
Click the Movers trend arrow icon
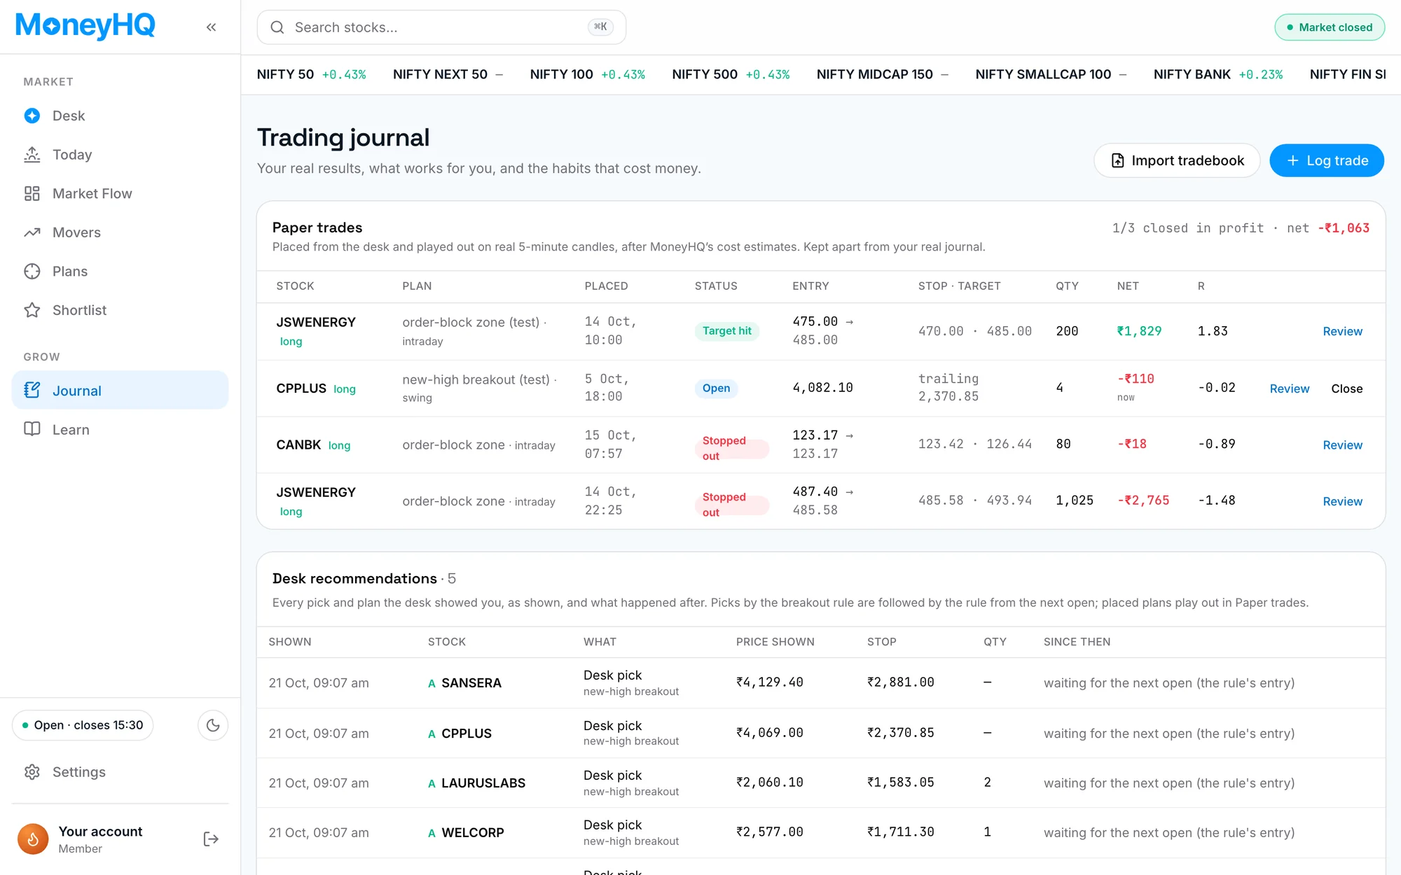point(32,232)
